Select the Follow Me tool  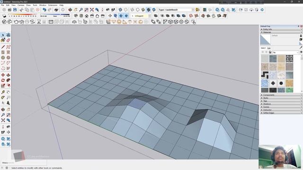9,80
